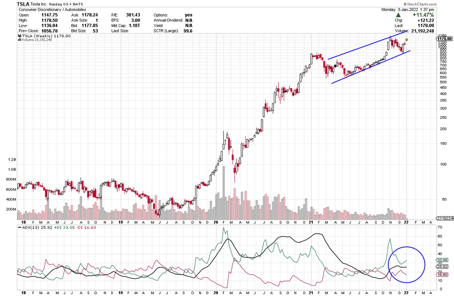Image resolution: width=454 pixels, height=296 pixels.
Task: Click the 150 price axis label
Action: [x=443, y=144]
